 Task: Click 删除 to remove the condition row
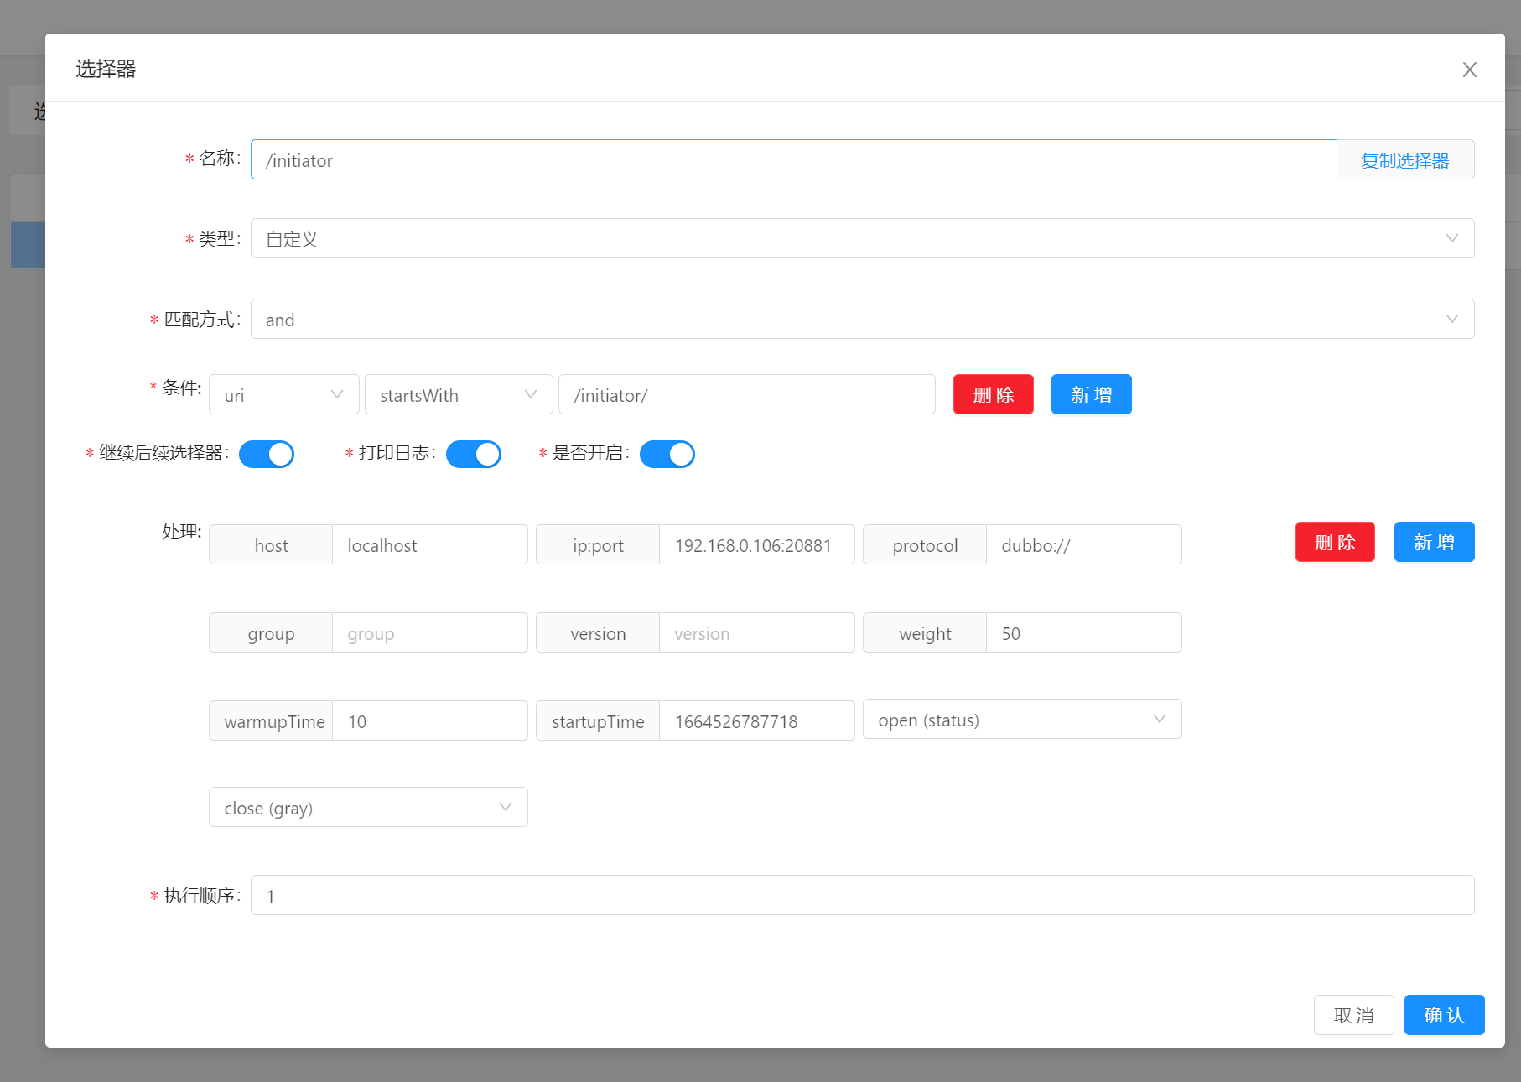click(993, 394)
